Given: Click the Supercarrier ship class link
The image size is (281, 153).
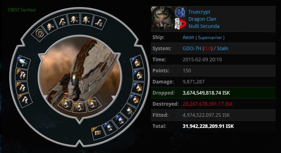Looking at the screenshot, I should coord(210,38).
